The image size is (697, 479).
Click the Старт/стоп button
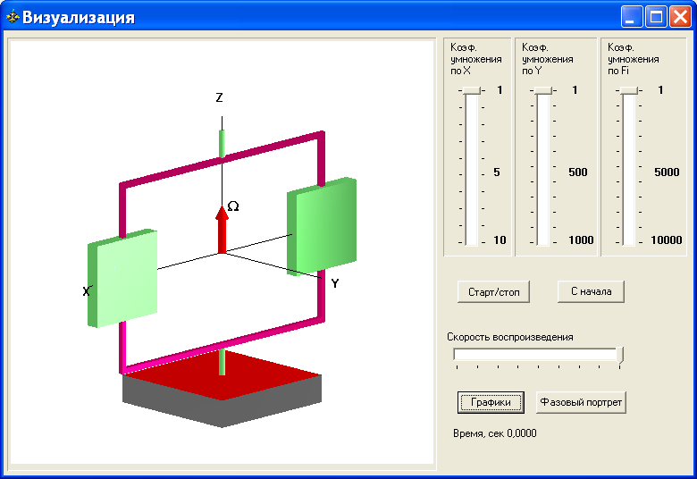493,292
